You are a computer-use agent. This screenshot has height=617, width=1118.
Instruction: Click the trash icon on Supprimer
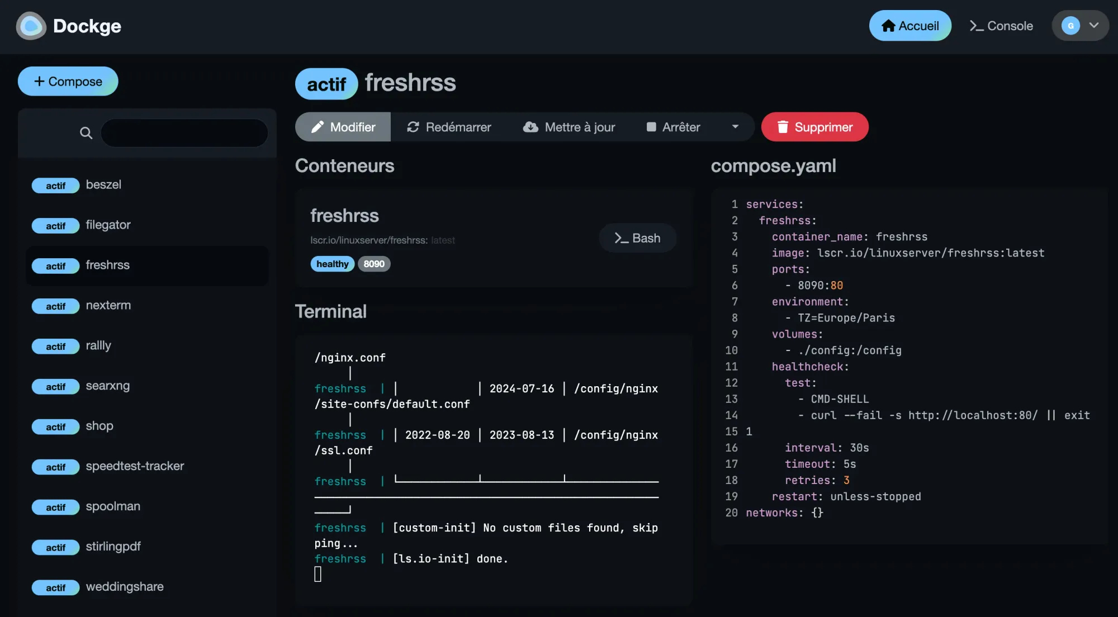783,127
